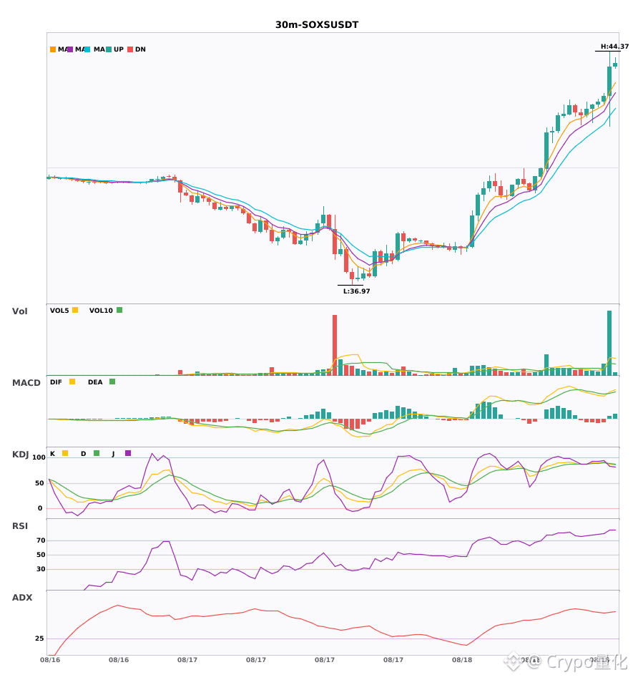Click the DEA legend text

(x=95, y=382)
